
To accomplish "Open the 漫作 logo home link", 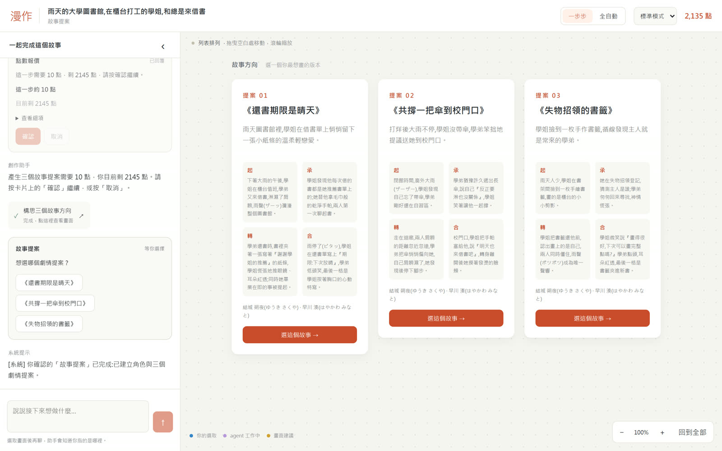I will pos(21,16).
